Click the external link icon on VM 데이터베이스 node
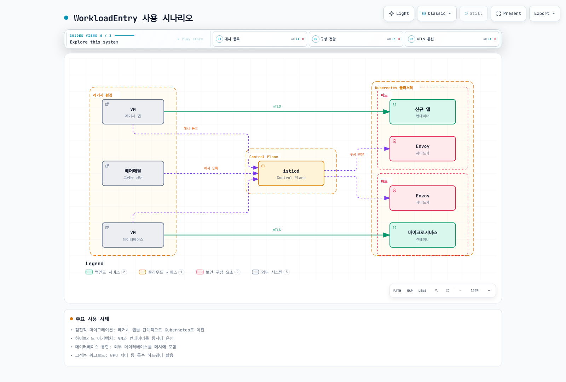The image size is (566, 382). coord(107,227)
